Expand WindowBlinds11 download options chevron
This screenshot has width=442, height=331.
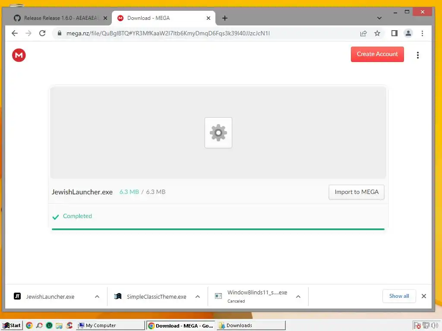pyautogui.click(x=298, y=297)
